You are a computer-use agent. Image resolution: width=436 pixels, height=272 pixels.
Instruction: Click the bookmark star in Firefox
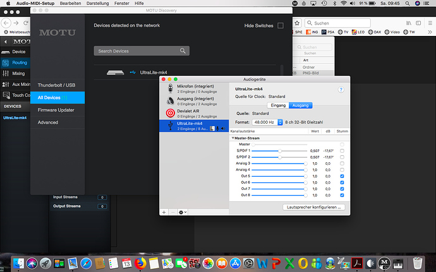click(x=297, y=23)
